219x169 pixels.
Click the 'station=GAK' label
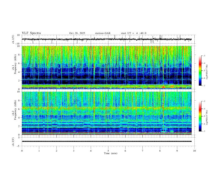click(x=103, y=33)
